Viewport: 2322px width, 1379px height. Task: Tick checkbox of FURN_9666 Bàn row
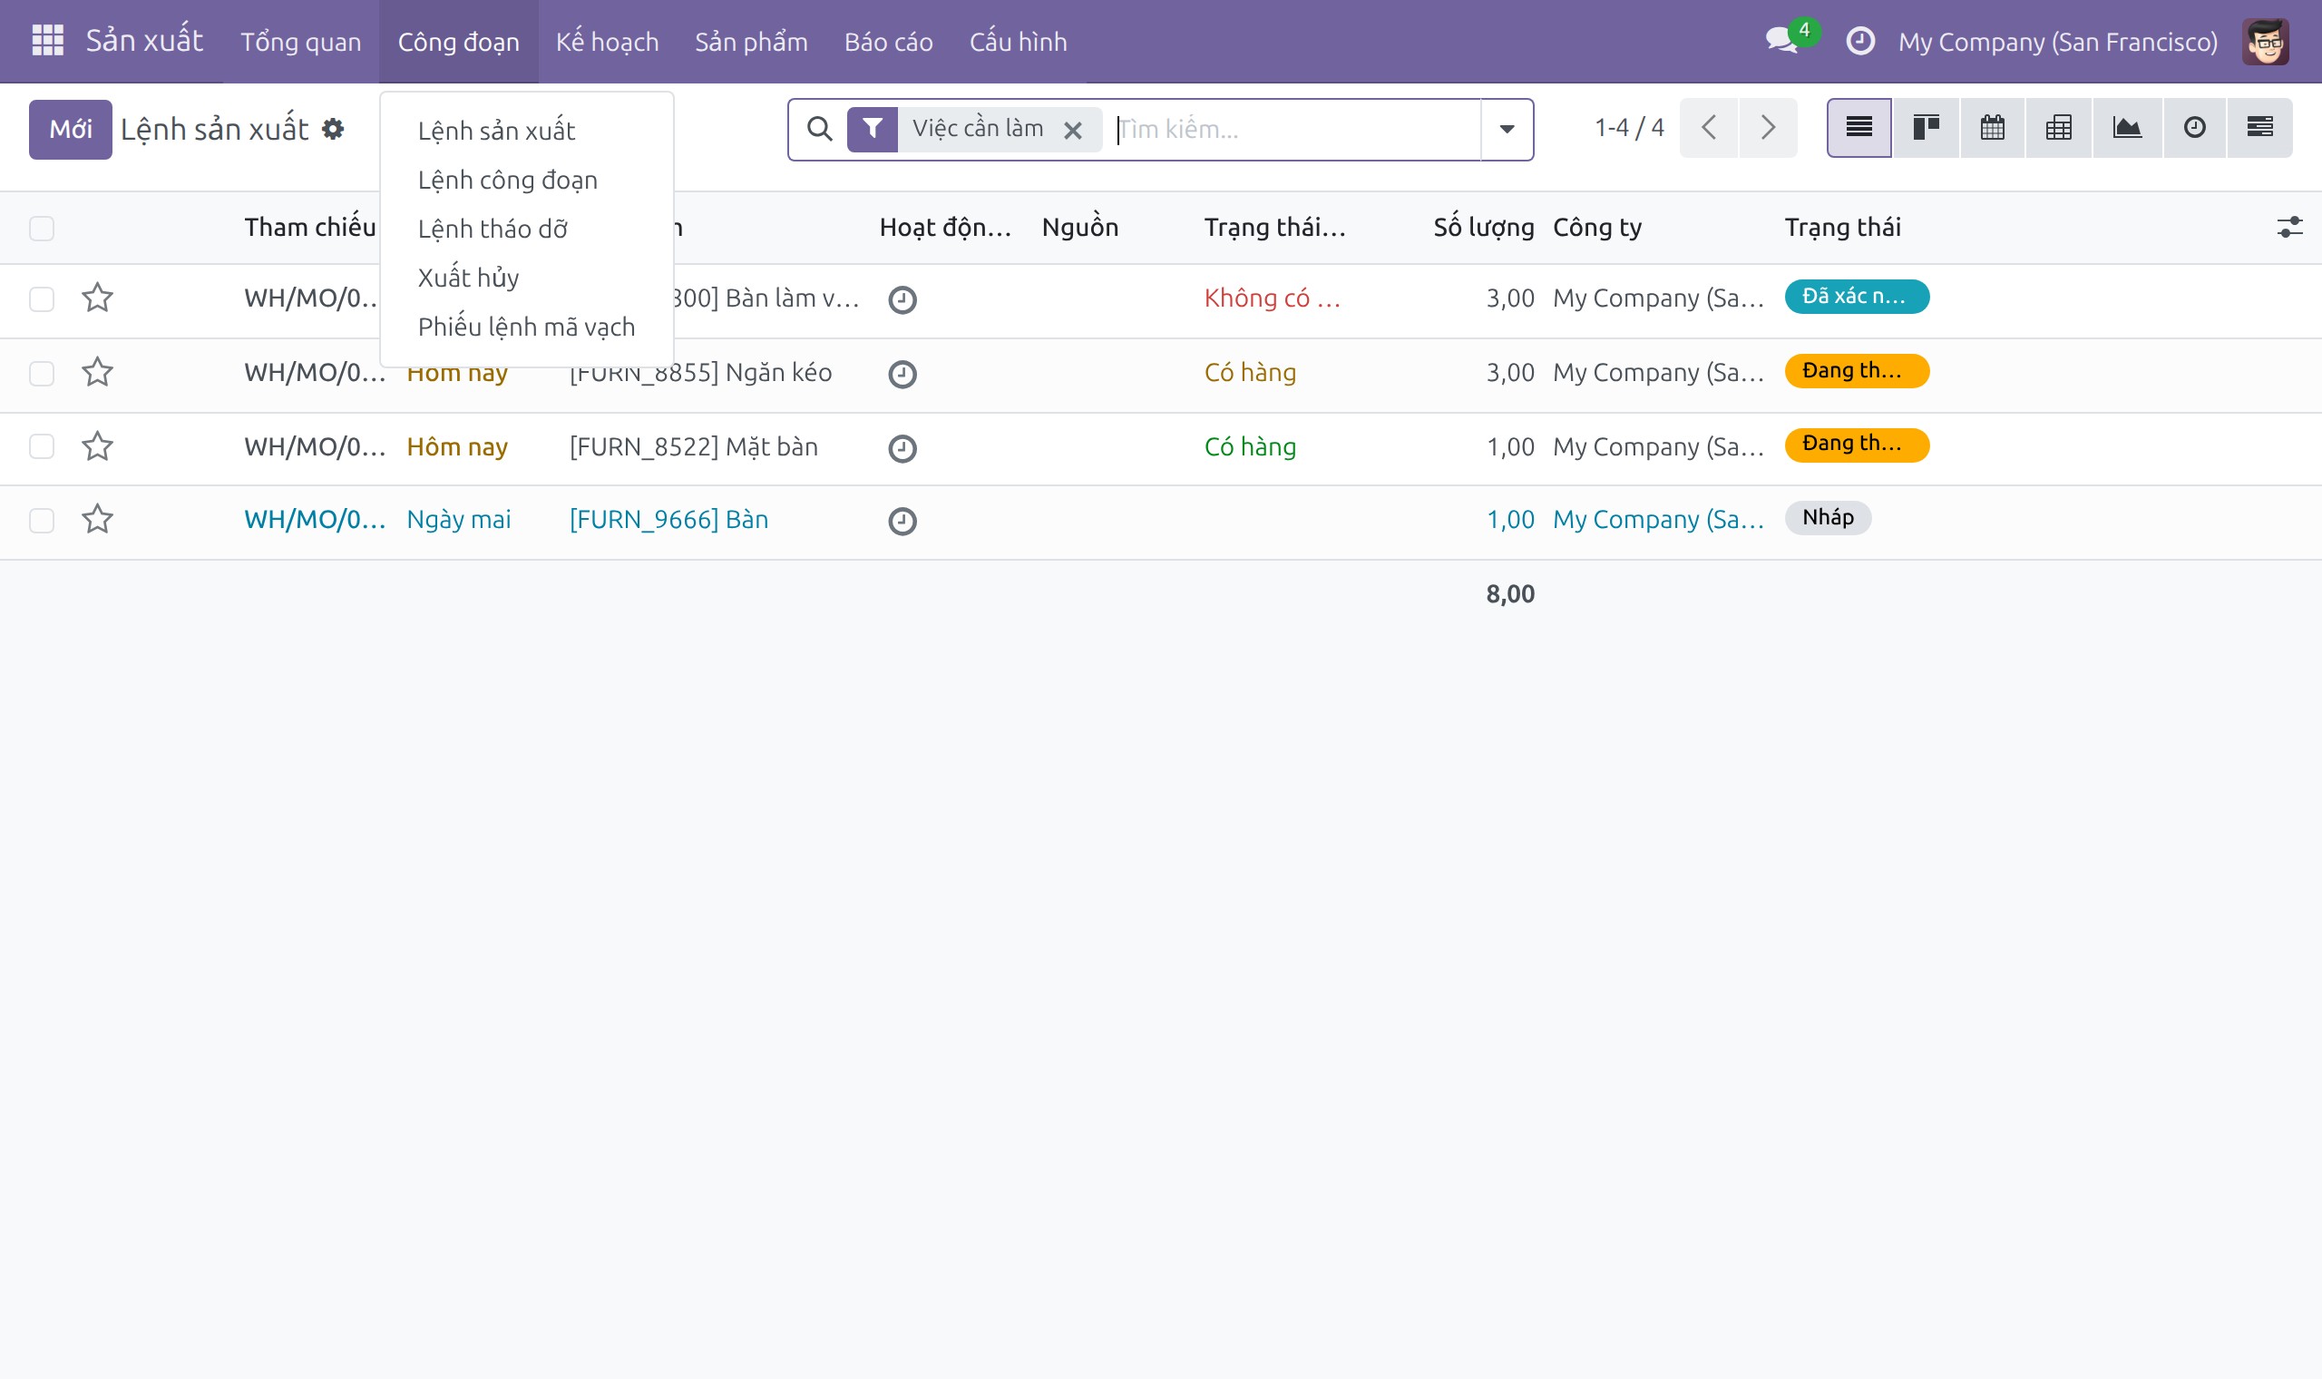[x=42, y=521]
